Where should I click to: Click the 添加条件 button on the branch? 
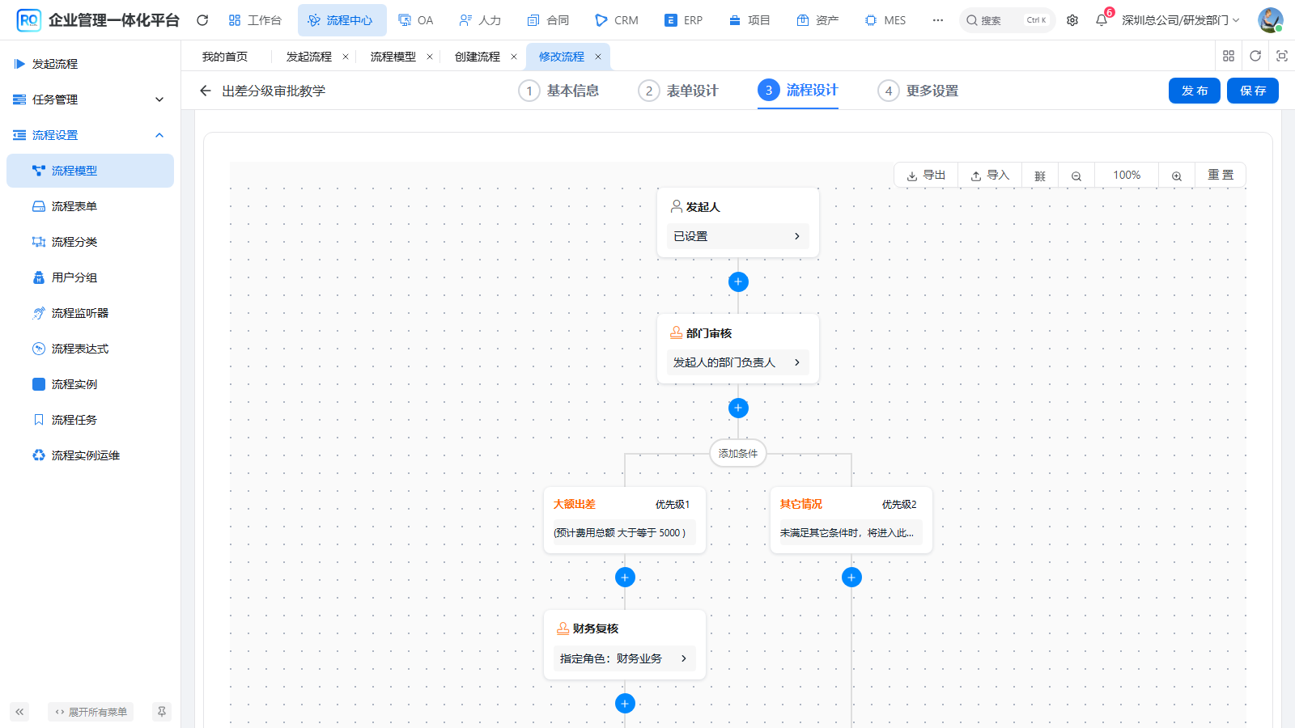[738, 453]
